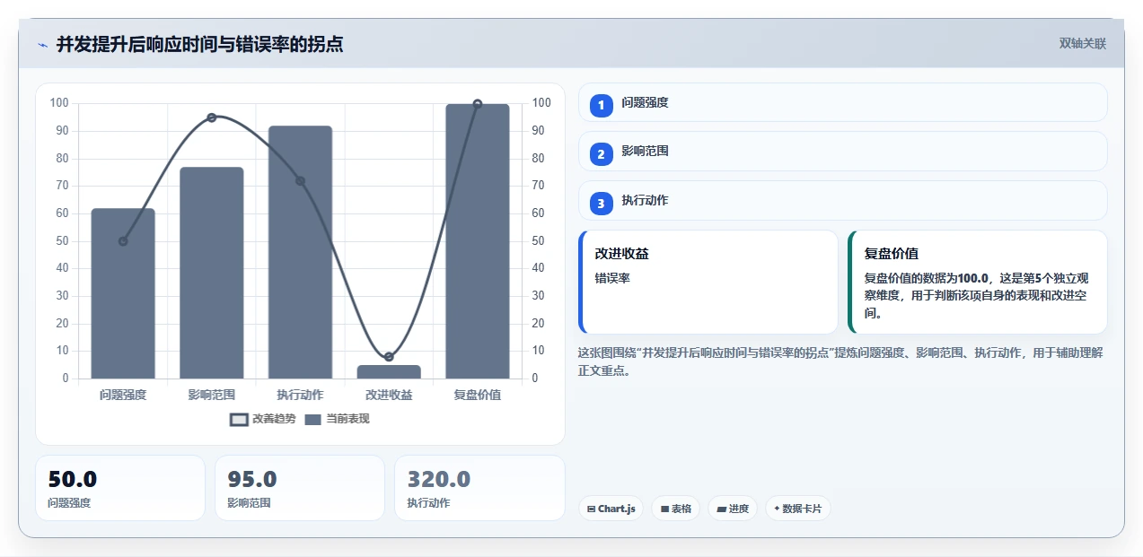
Task: Click the 表格 tag
Action: [675, 509]
